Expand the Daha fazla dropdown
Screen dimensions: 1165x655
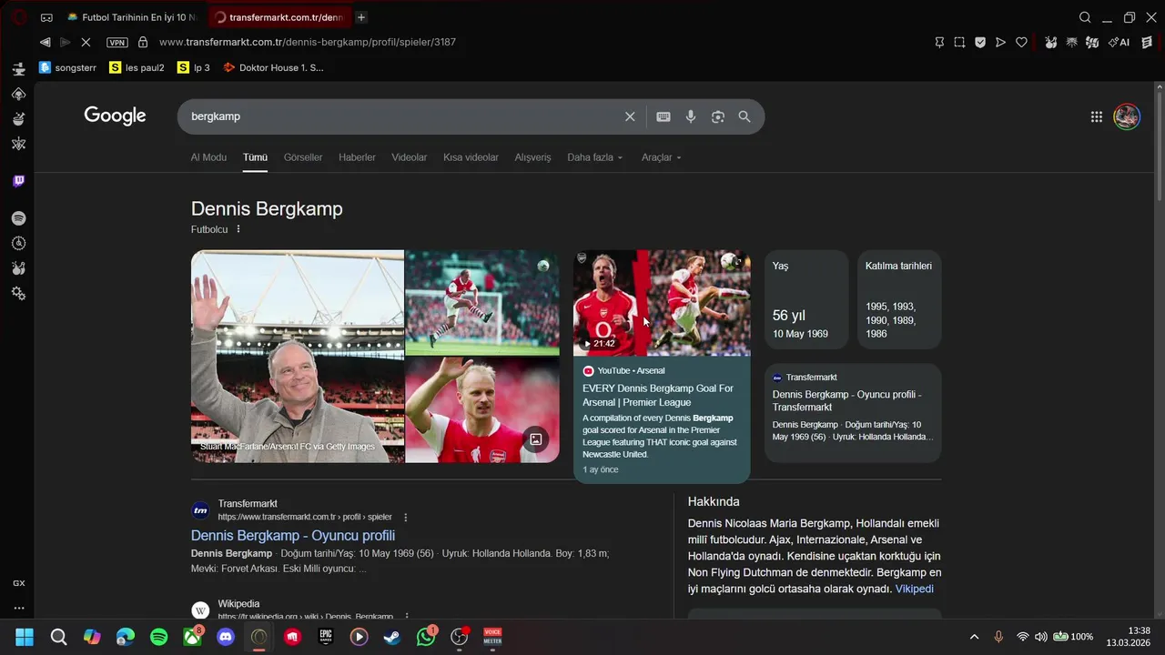(x=595, y=157)
